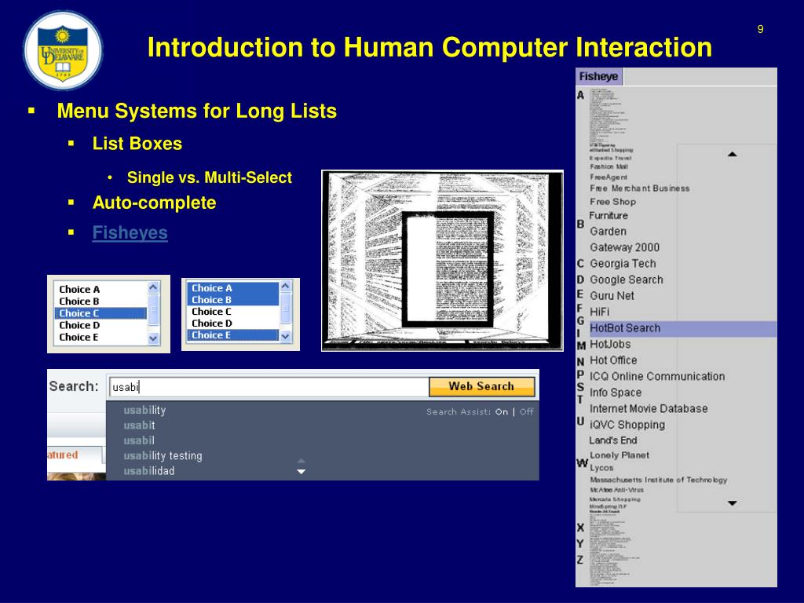The image size is (804, 603).
Task: Click fisheye menu down arrow
Action: tap(733, 503)
